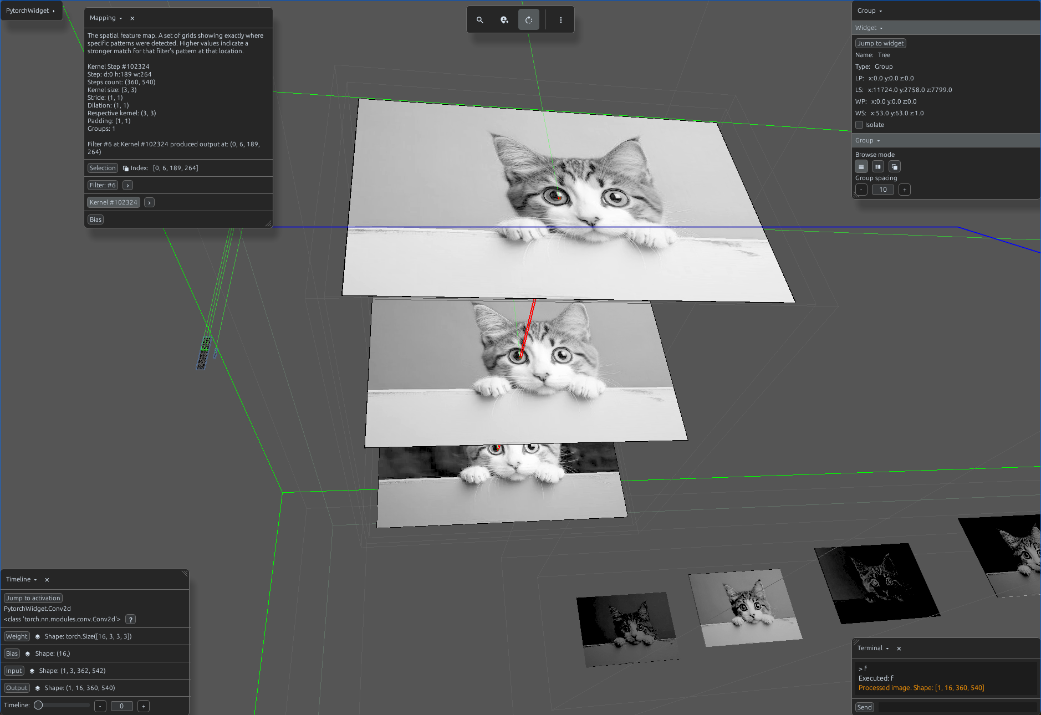Screen dimensions: 1041x715
Task: Close the Mapping panel
Action: (x=132, y=18)
